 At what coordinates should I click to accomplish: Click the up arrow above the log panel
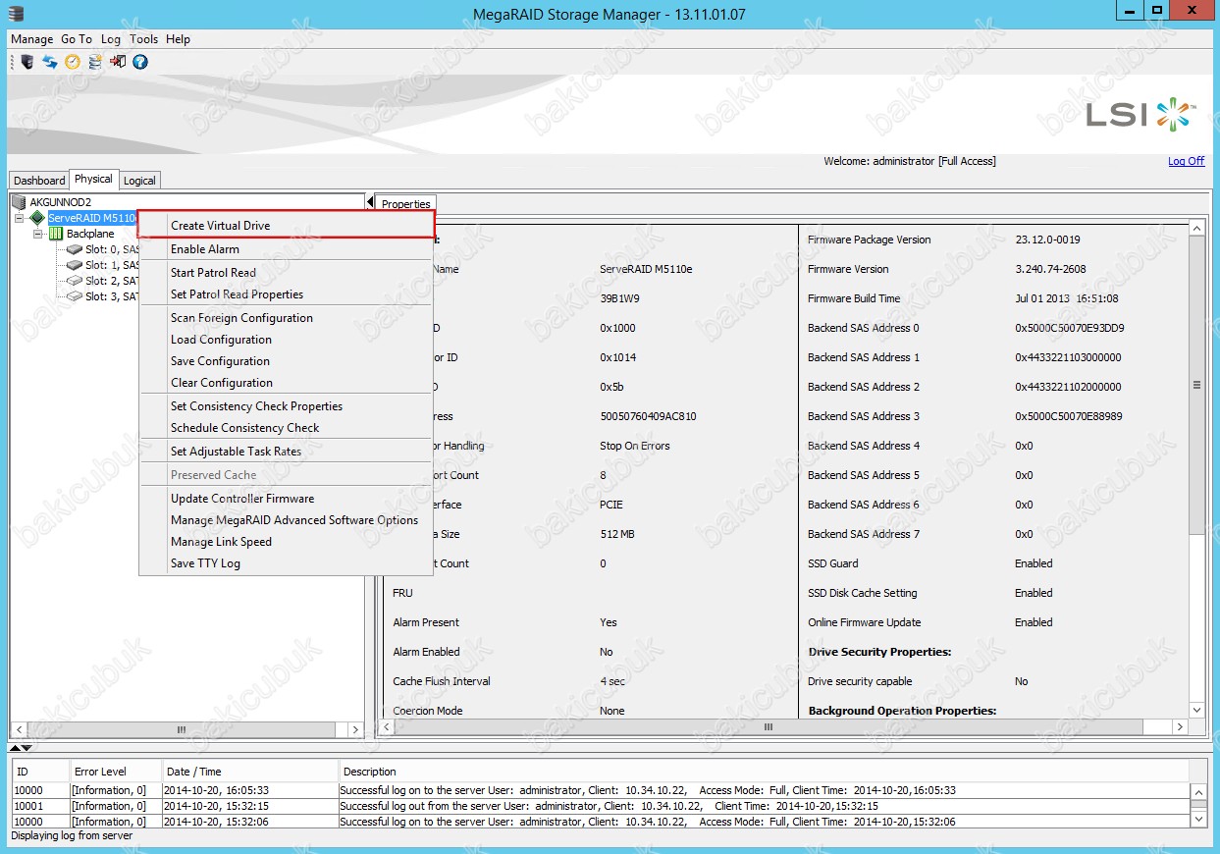pos(16,748)
